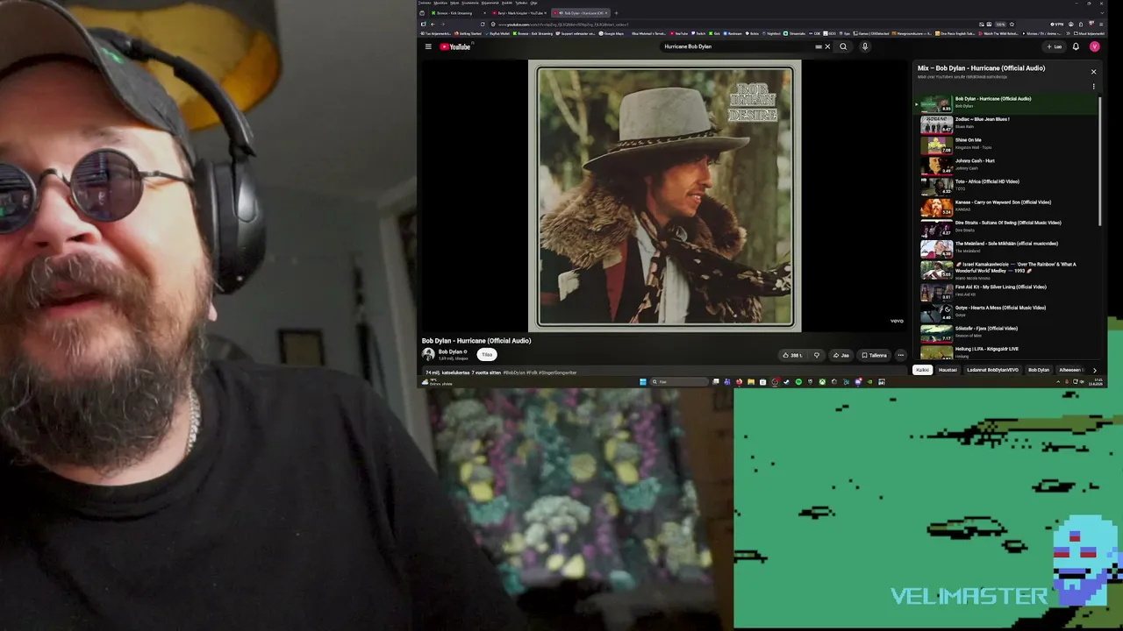Open Bob Dylan channel avatar
Screen dimensions: 1123x631
(428, 355)
